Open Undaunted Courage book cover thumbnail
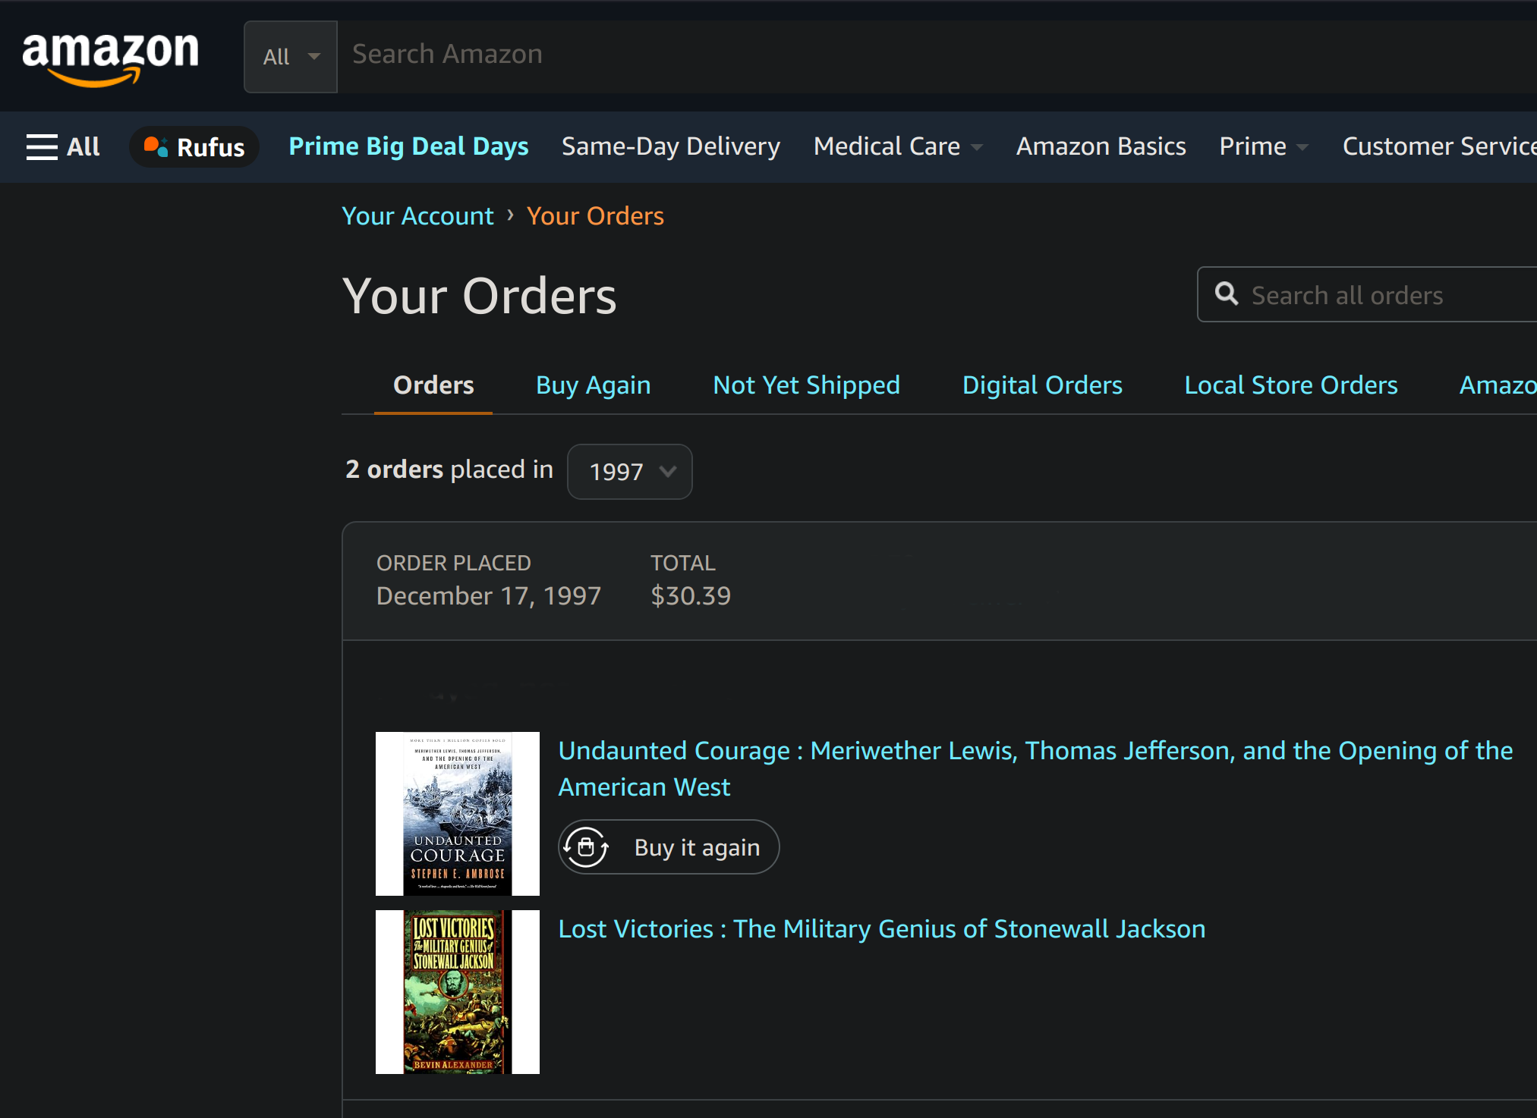Image resolution: width=1537 pixels, height=1118 pixels. pyautogui.click(x=457, y=813)
